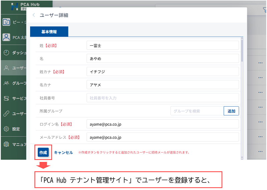Viewport: 267px width, 190px height.
Task: Click the 作成 button
Action: tap(43, 152)
